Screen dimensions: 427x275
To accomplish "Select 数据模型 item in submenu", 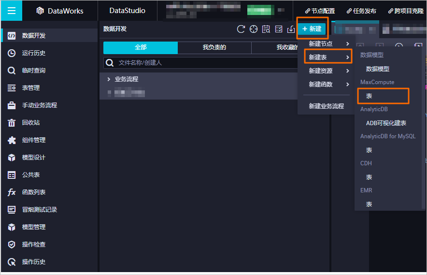I will point(377,69).
